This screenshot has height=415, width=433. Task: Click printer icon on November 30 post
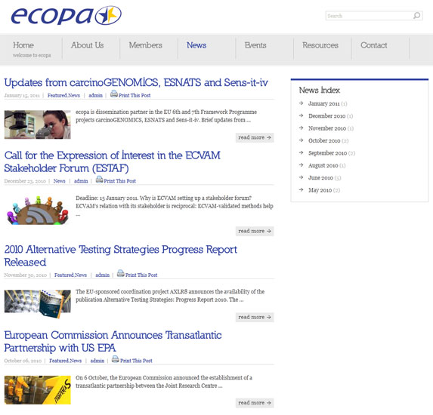point(120,273)
